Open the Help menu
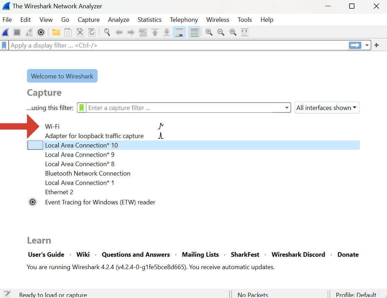Screen dimensions: 387x298 coord(267,20)
